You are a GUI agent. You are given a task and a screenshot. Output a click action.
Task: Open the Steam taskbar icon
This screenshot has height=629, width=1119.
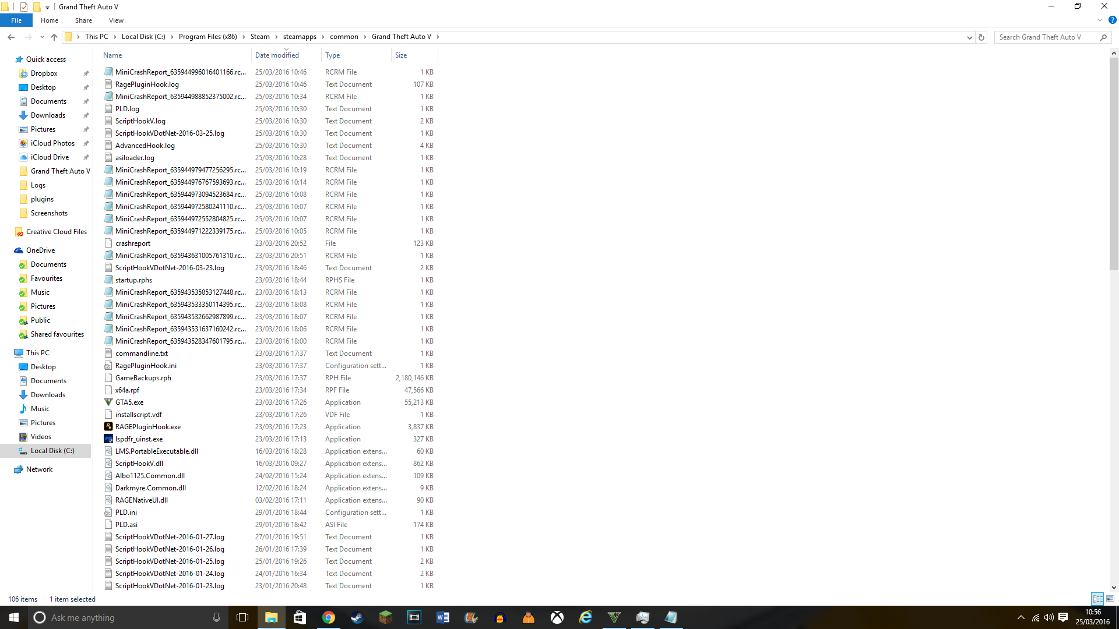click(357, 617)
